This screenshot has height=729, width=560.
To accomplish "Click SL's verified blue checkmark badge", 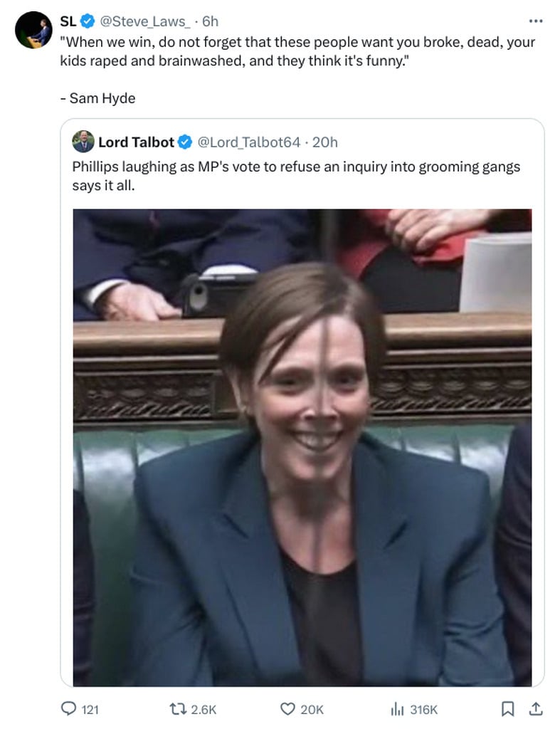I will tap(88, 21).
